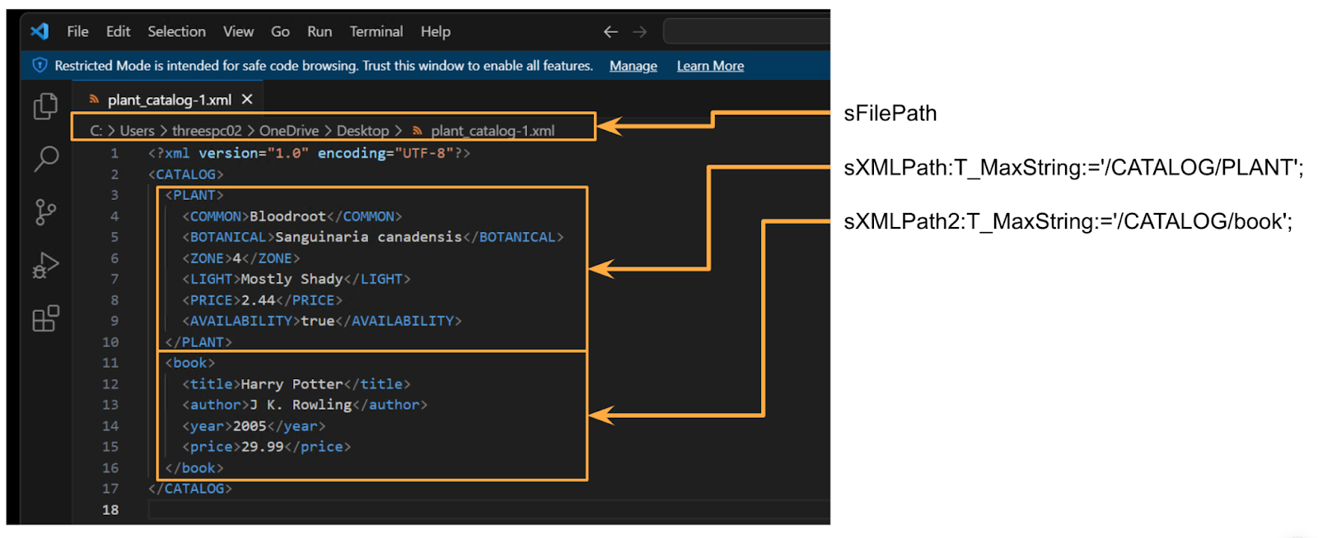Click the text Mostly Shady
Image resolution: width=1318 pixels, height=538 pixels.
pyautogui.click(x=292, y=279)
